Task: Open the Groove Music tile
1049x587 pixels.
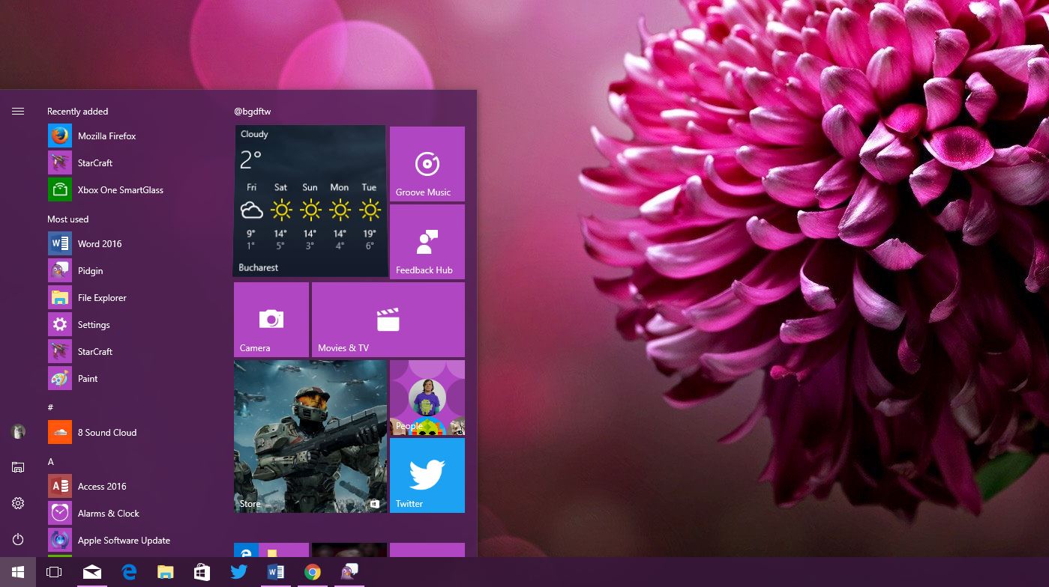Action: pyautogui.click(x=427, y=164)
